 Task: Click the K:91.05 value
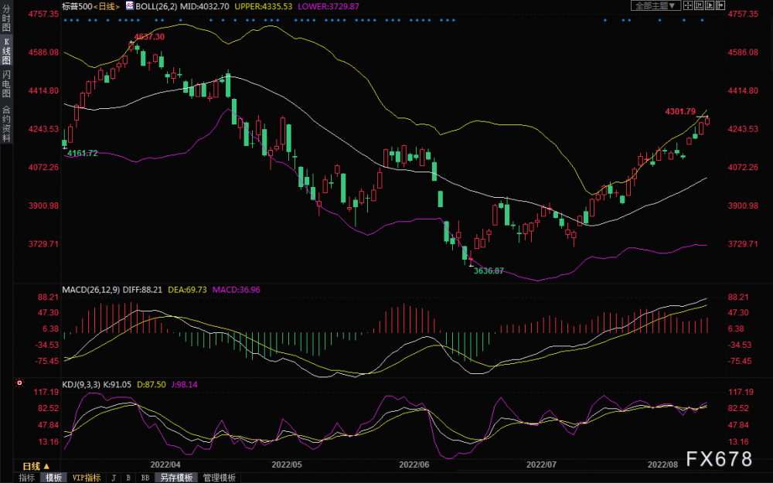pyautogui.click(x=117, y=384)
